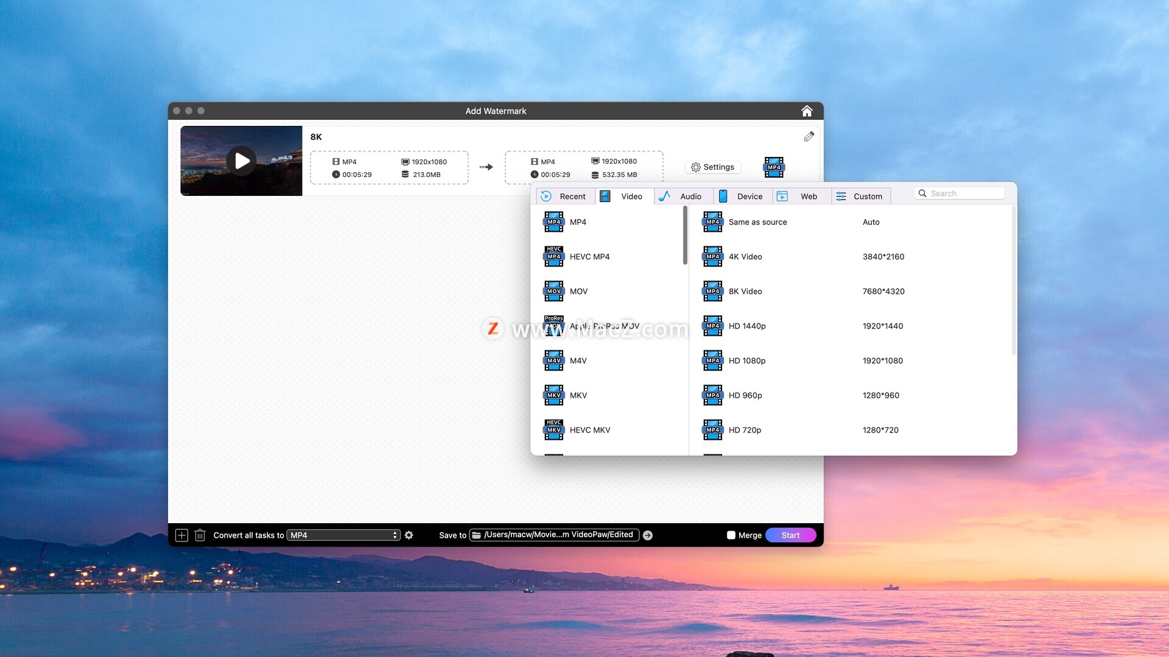Open the Settings button
Viewport: 1169px width, 657px height.
pos(712,167)
